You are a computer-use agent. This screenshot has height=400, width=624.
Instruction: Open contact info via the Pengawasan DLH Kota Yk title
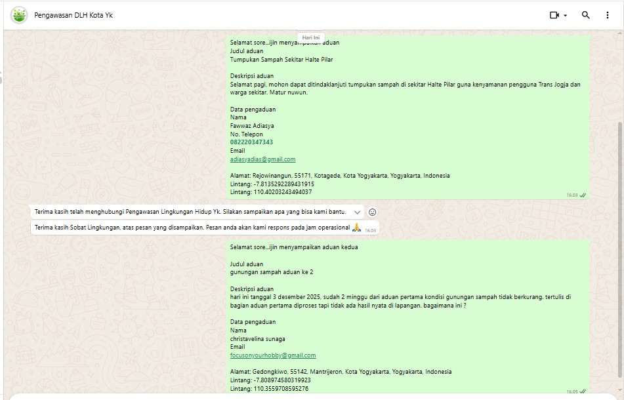click(73, 15)
